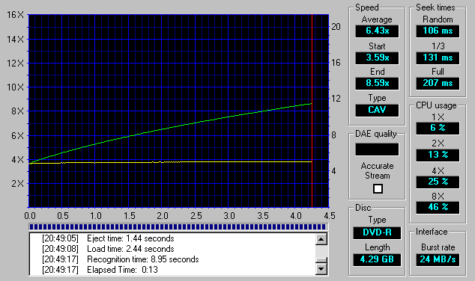
Task: Click the Random seek time 106 ms value
Action: click(438, 31)
